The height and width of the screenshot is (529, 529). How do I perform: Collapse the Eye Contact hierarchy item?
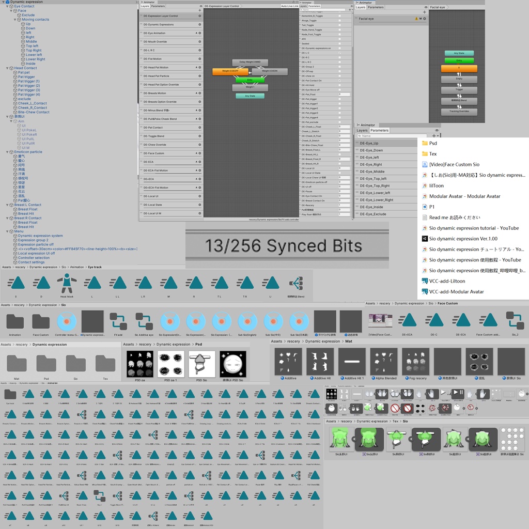pos(7,6)
